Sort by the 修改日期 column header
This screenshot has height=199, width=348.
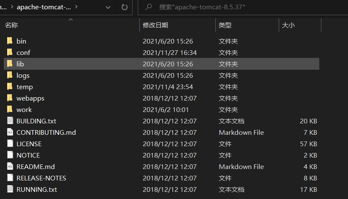point(155,25)
